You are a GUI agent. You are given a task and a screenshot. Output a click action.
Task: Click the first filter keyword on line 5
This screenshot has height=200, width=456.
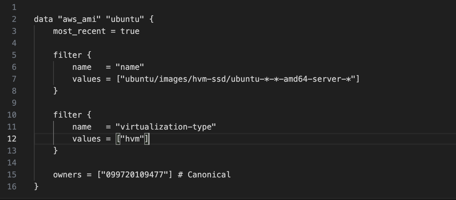(x=67, y=55)
